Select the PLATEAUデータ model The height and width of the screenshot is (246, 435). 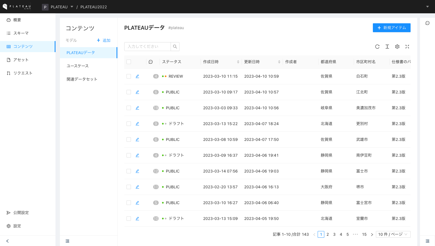tap(88, 53)
